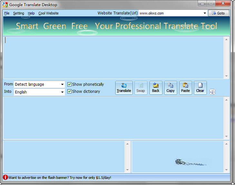Click the advertise on flash banner message
Image resolution: width=235 pixels, height=185 pixels.
pyautogui.click(x=60, y=178)
